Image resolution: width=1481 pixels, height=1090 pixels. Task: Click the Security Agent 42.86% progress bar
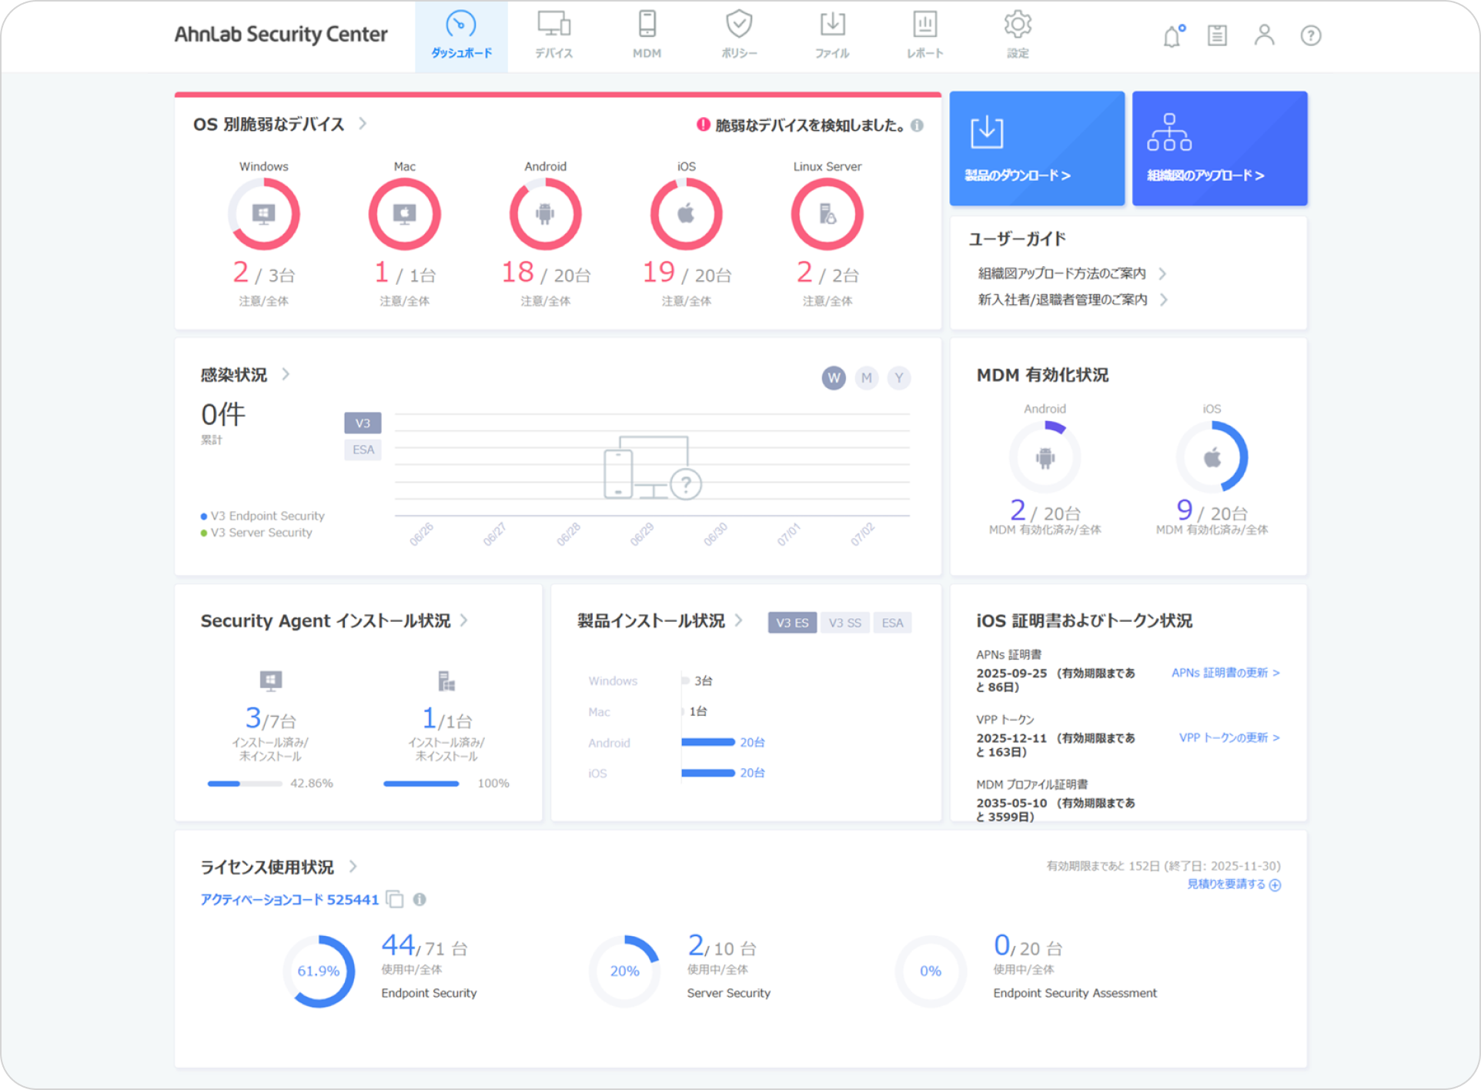245,784
